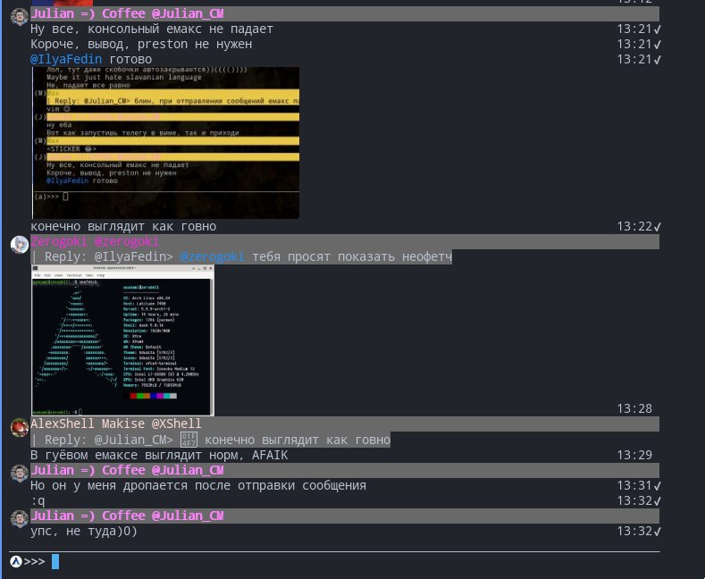Viewport: 705px width, 579px height.
Task: Click Zerogoki's avatar icon
Action: [20, 245]
